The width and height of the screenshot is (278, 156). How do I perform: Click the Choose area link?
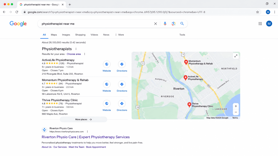point(74,54)
